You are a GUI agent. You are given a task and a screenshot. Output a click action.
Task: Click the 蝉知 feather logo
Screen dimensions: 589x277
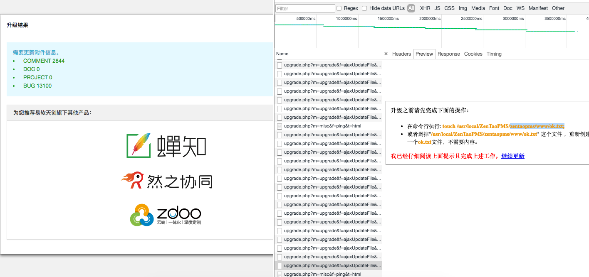(x=139, y=145)
